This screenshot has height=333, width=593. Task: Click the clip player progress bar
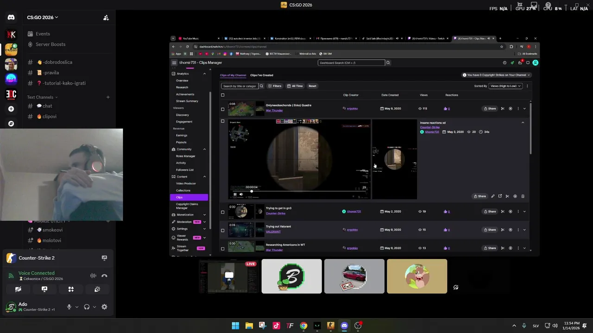point(299,191)
